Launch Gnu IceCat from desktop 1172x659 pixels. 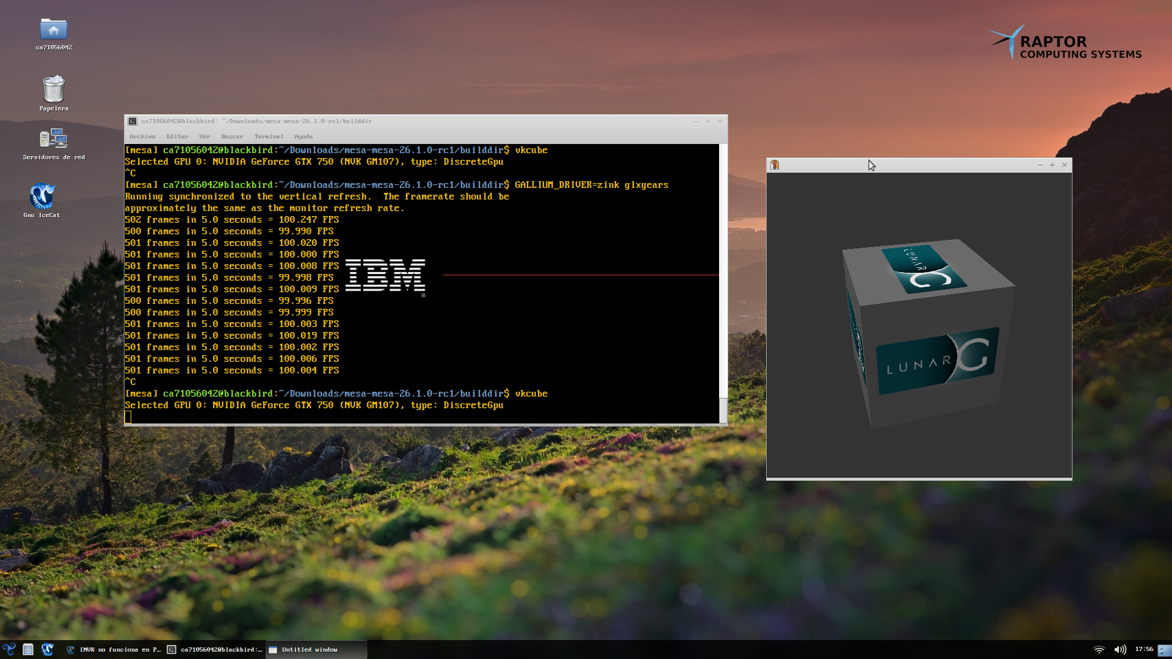(42, 197)
